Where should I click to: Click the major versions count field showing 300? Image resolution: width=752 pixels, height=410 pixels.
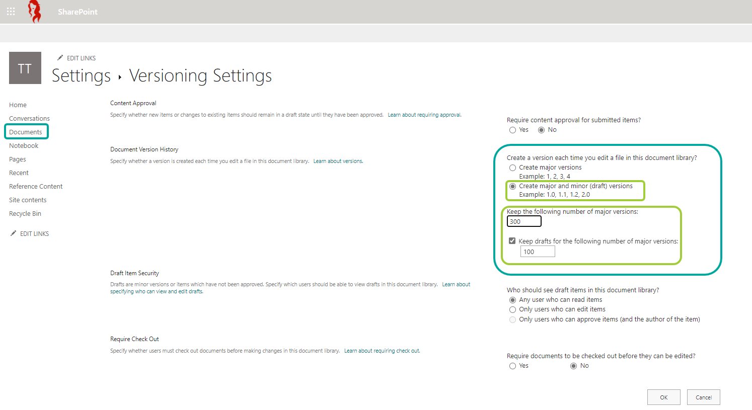(x=524, y=221)
